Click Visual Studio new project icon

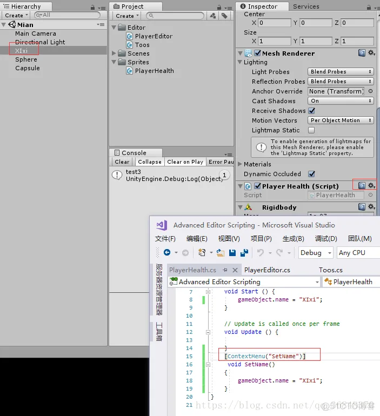[x=202, y=252]
